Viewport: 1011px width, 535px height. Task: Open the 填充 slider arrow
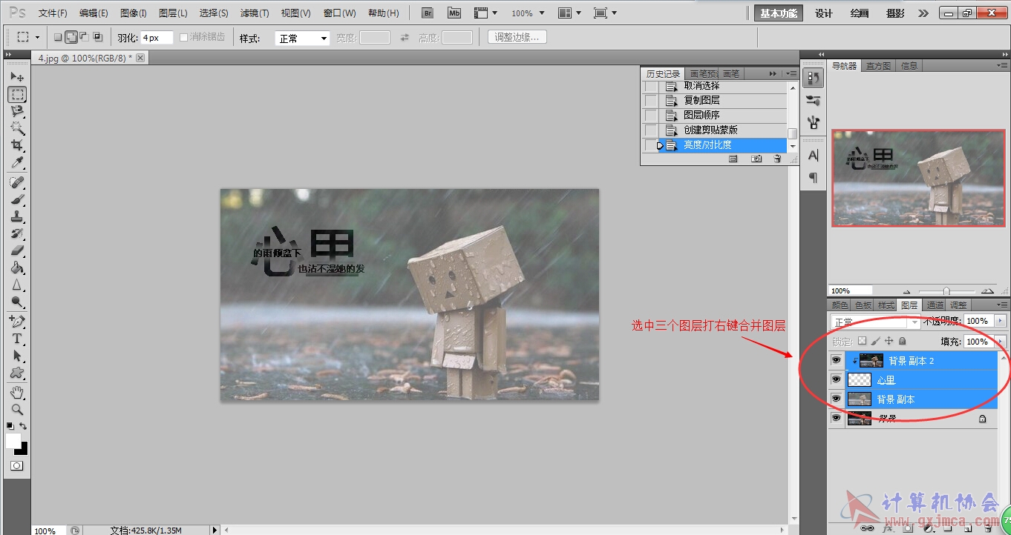point(1001,342)
